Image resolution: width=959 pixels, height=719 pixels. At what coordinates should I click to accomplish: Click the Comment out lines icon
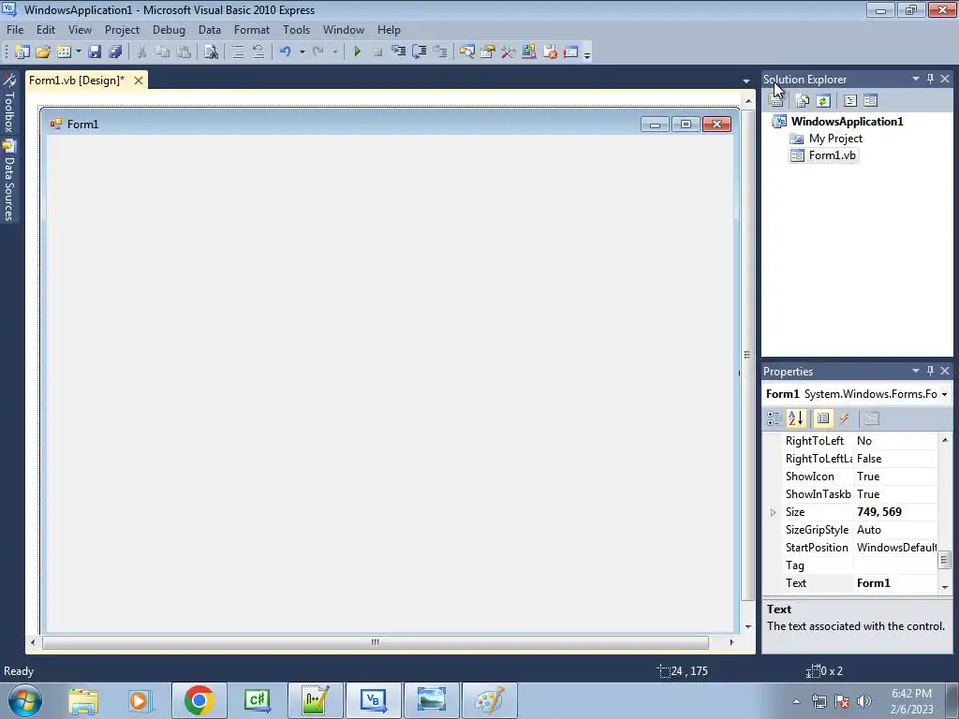(237, 52)
